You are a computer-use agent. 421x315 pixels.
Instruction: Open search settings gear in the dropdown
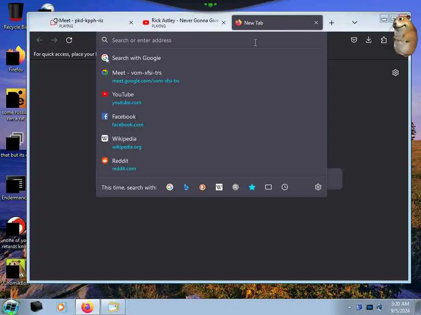click(318, 187)
